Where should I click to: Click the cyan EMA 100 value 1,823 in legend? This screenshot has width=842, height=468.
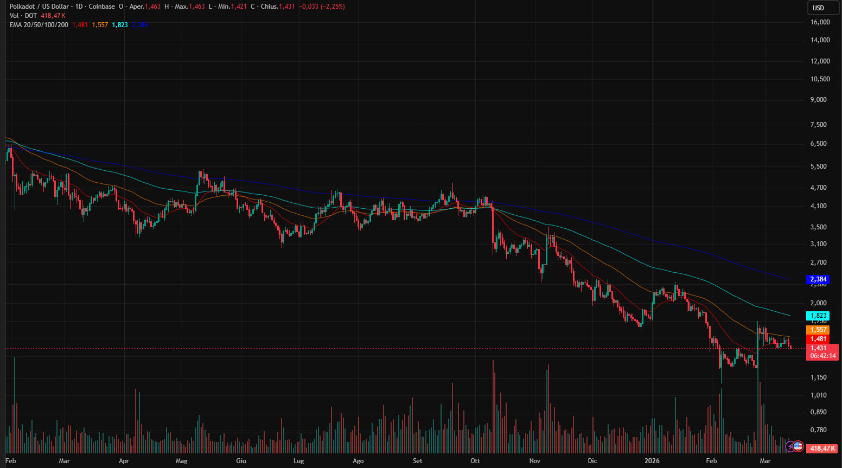120,25
